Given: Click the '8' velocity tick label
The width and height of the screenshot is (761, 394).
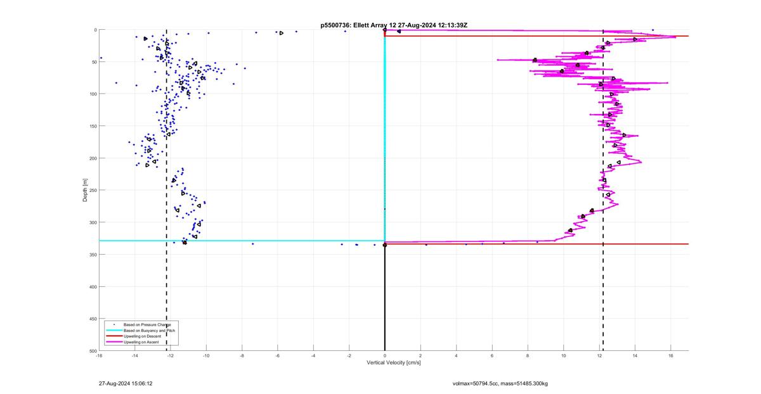Looking at the screenshot, I should coord(528,356).
